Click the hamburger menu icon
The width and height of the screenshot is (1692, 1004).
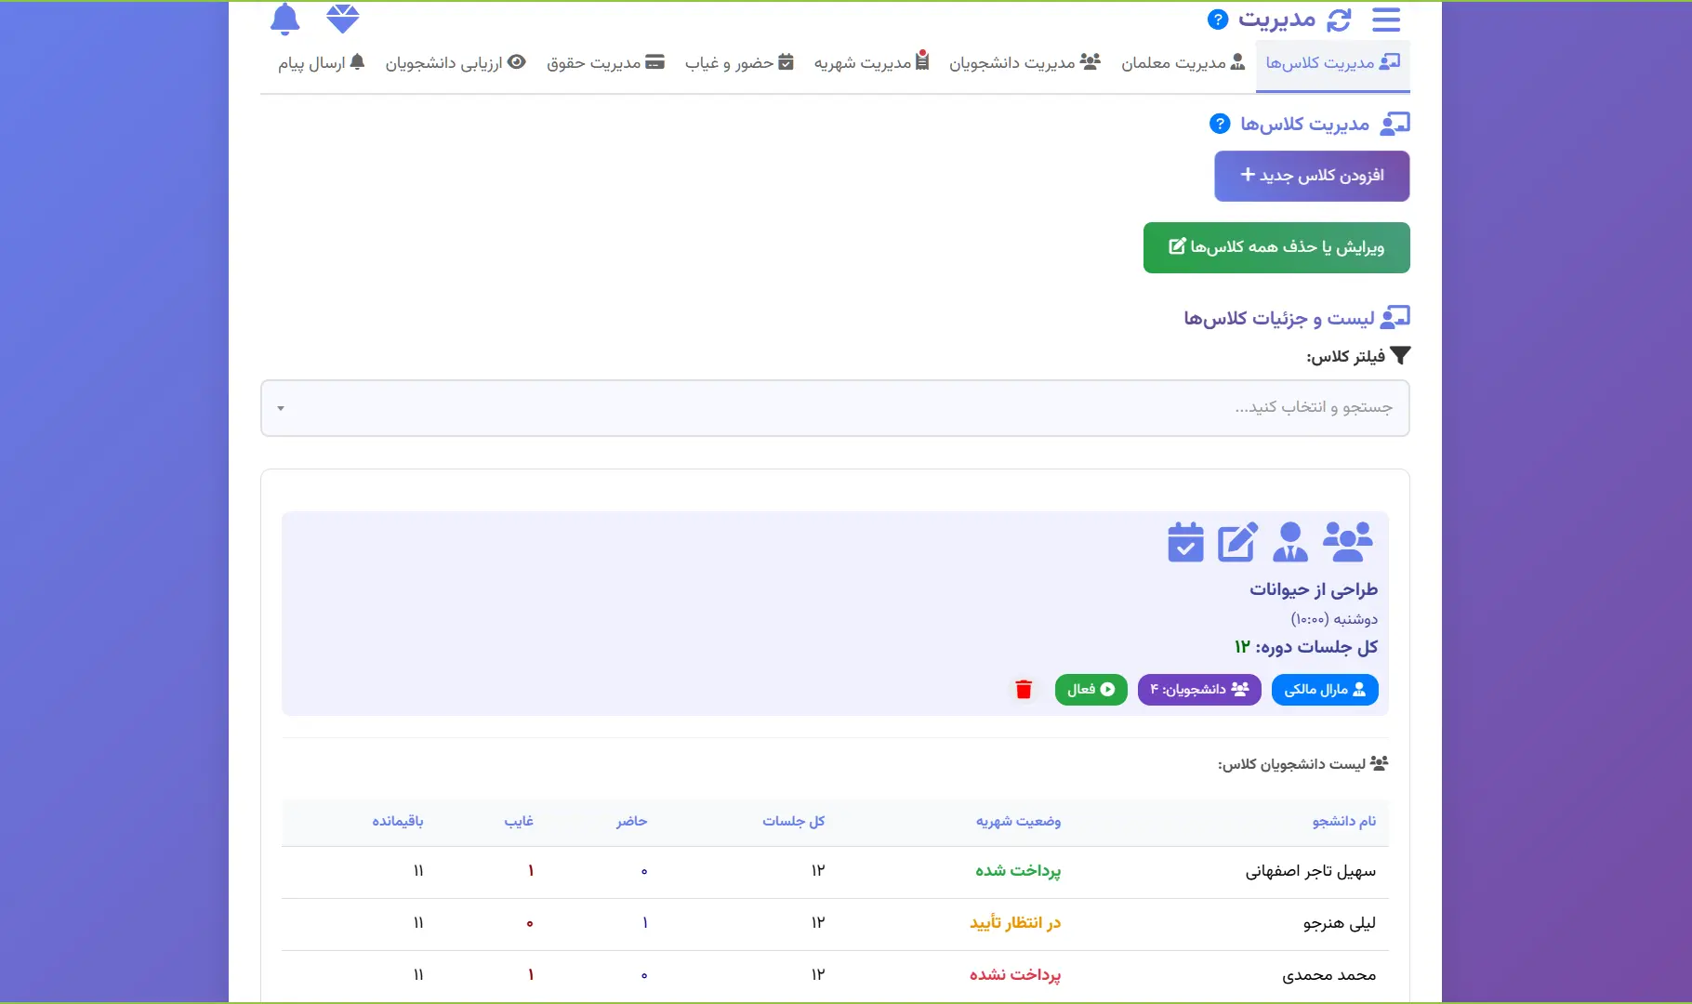[x=1386, y=19]
